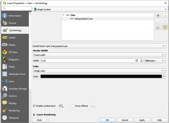Click the Fields table icon

tap(5, 67)
